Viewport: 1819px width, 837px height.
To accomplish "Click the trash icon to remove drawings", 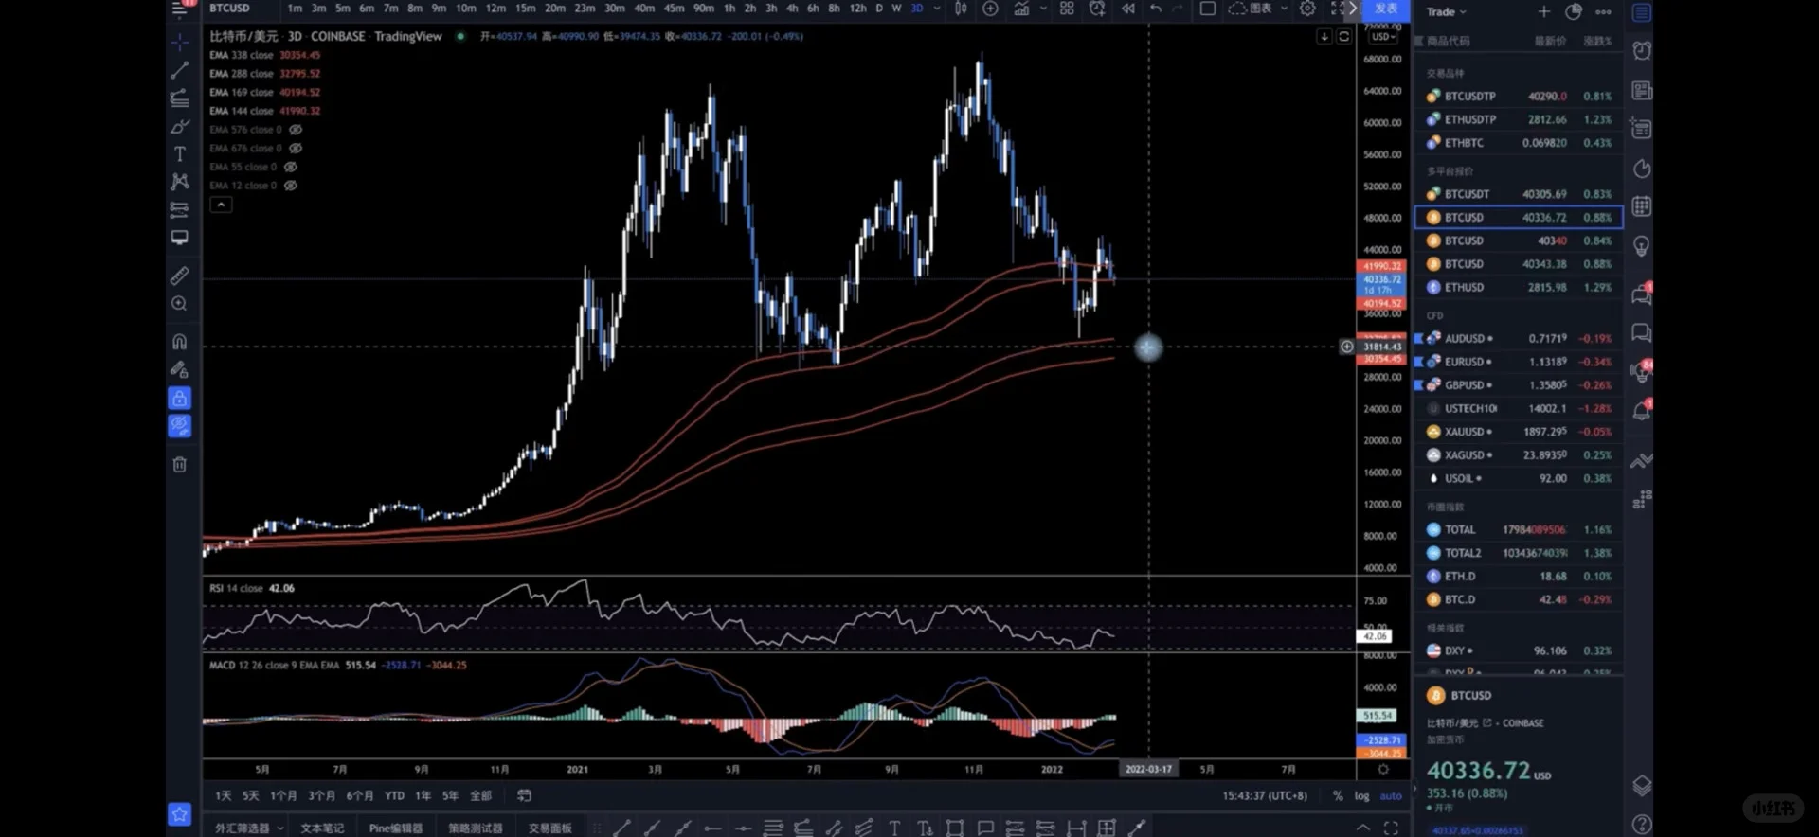I will click(179, 464).
